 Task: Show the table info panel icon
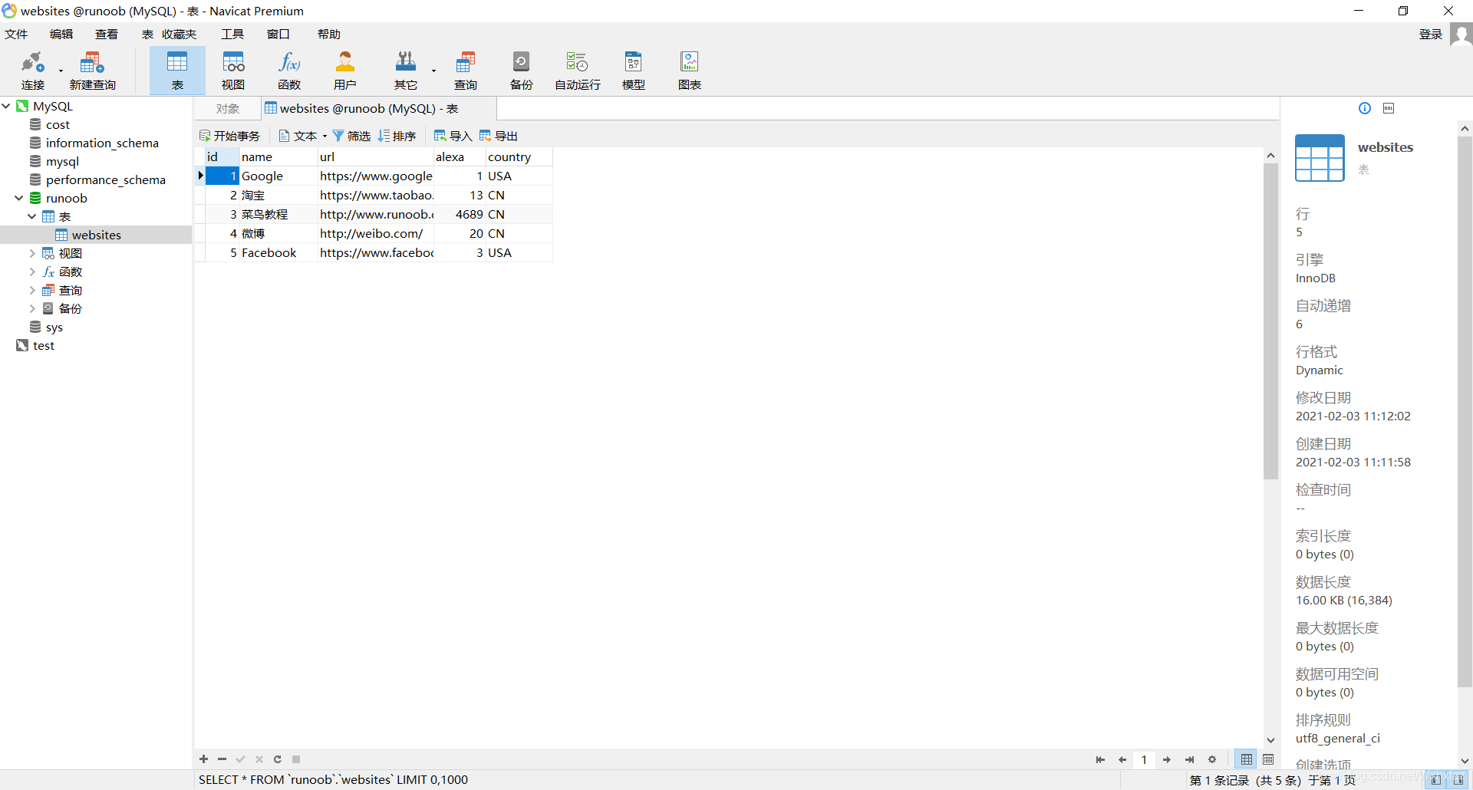click(1365, 108)
